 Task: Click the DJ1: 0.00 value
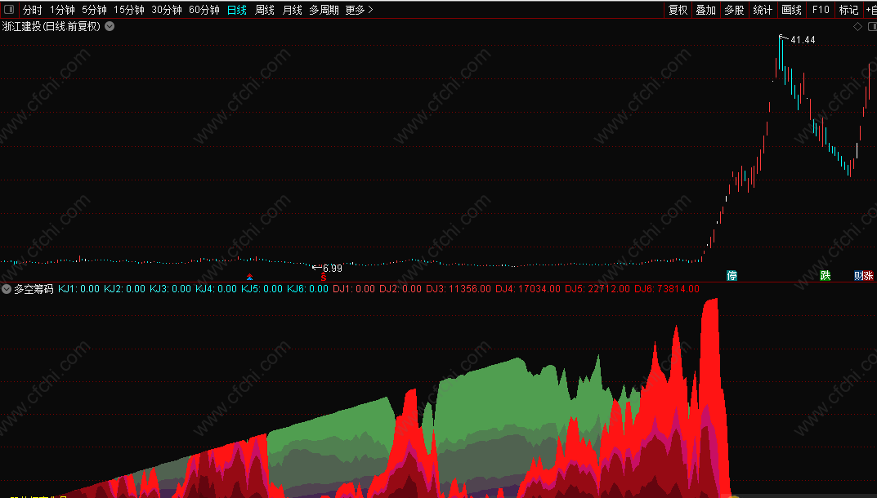click(x=354, y=289)
